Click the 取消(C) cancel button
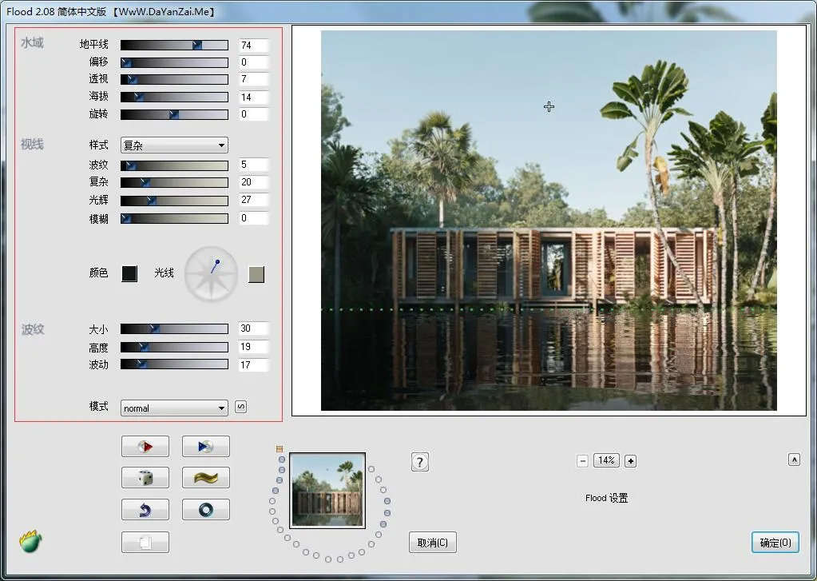 (432, 543)
